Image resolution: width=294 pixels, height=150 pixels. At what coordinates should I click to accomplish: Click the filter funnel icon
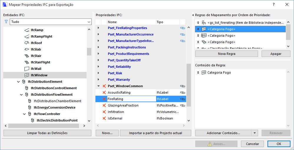(x=6, y=22)
